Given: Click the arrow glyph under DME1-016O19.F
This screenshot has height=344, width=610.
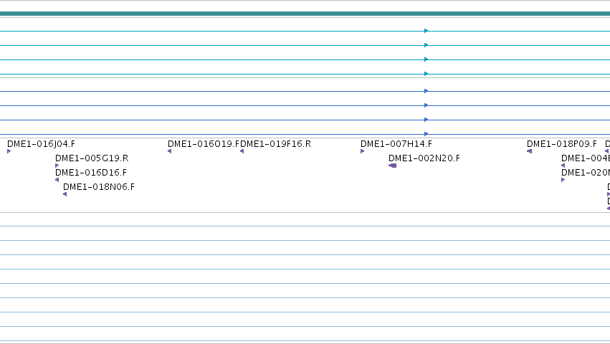Looking at the screenshot, I should [170, 151].
